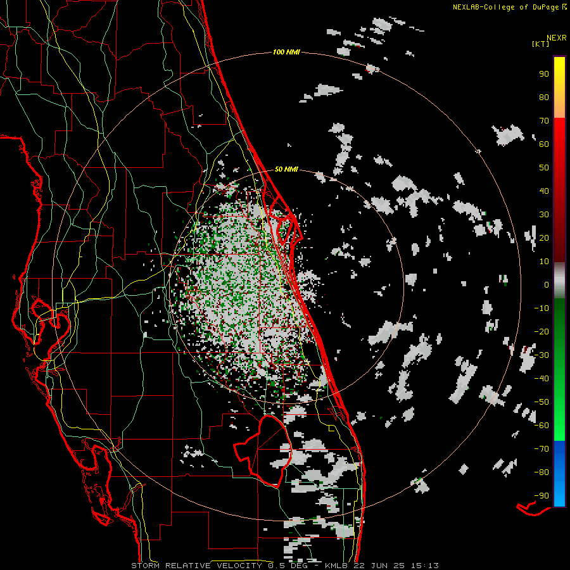Viewport: 570px width, 570px height.
Task: Click the 20 value on velocity scale
Action: click(x=544, y=237)
